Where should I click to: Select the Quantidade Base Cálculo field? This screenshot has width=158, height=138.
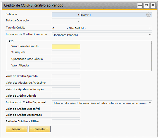click(66, 59)
